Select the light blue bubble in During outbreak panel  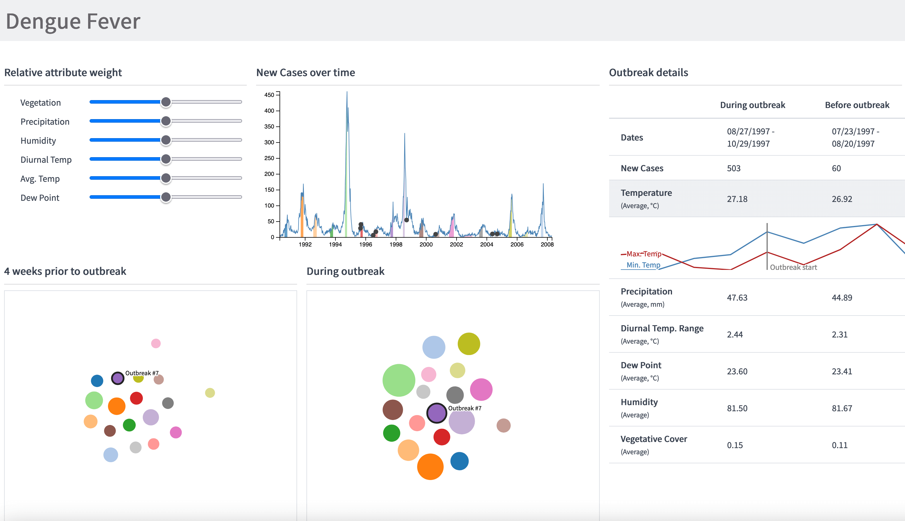click(x=433, y=347)
